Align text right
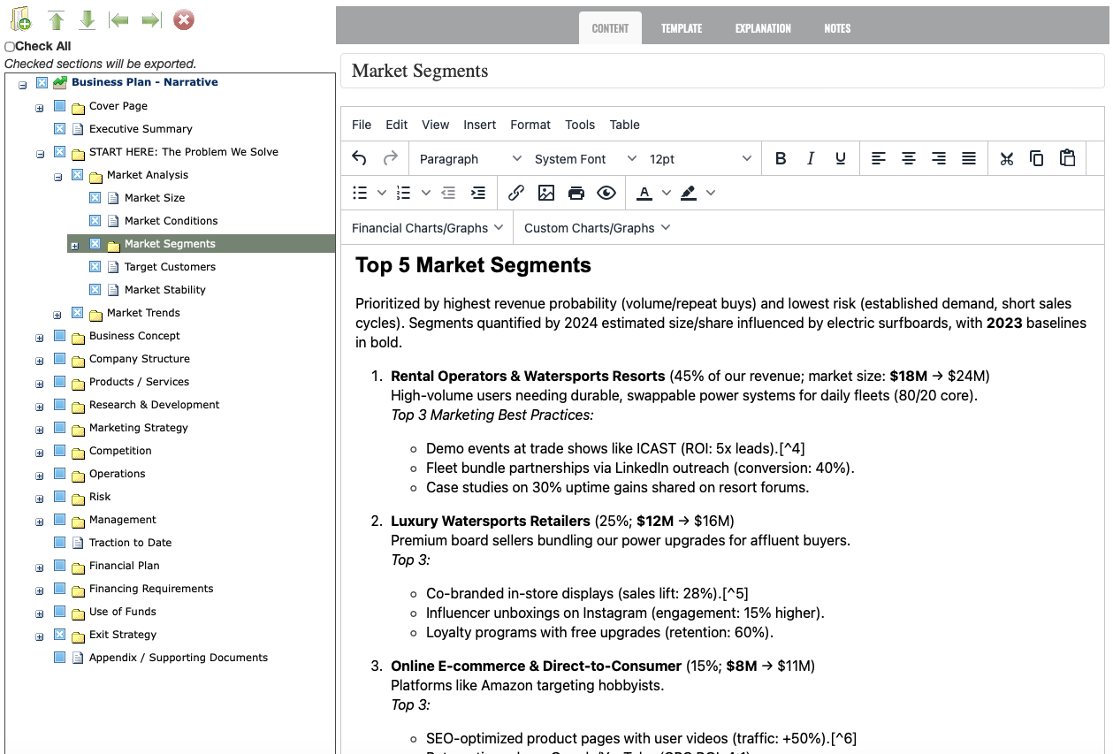The width and height of the screenshot is (1113, 754). [939, 158]
